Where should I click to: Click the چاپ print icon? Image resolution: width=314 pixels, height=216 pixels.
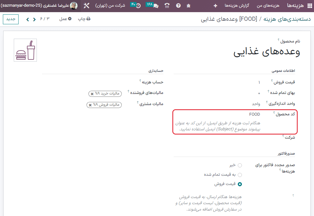point(84,19)
